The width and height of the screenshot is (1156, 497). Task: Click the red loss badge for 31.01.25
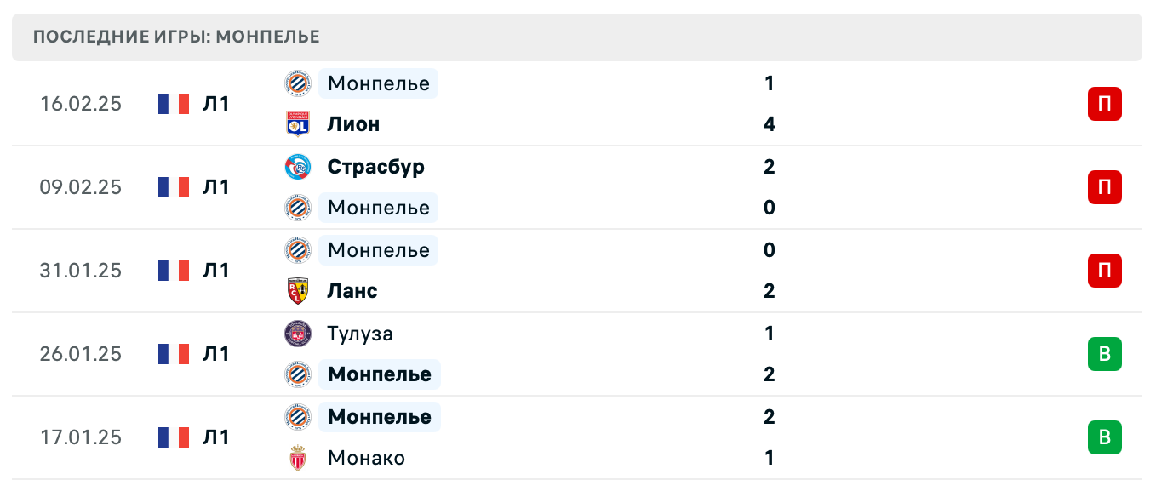click(x=1104, y=271)
